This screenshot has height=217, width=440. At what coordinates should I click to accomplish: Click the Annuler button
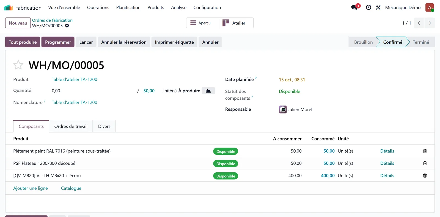210,42
